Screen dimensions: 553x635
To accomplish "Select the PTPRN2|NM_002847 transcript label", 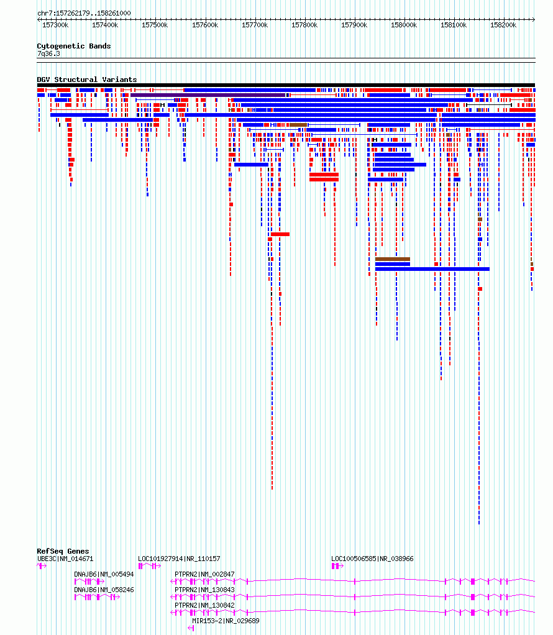I will pos(204,574).
